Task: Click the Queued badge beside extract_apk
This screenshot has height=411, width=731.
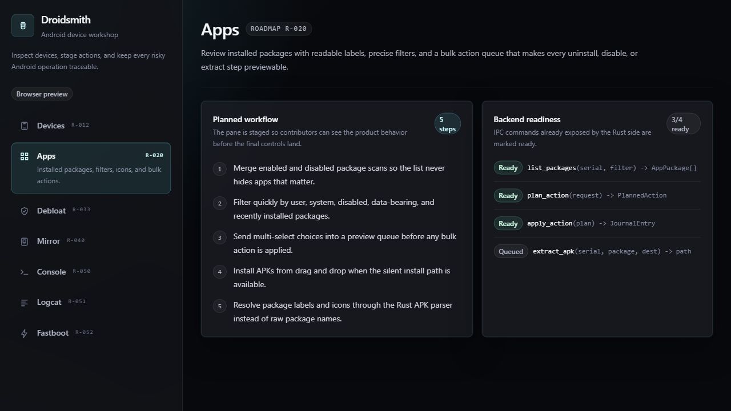Action: (511, 251)
